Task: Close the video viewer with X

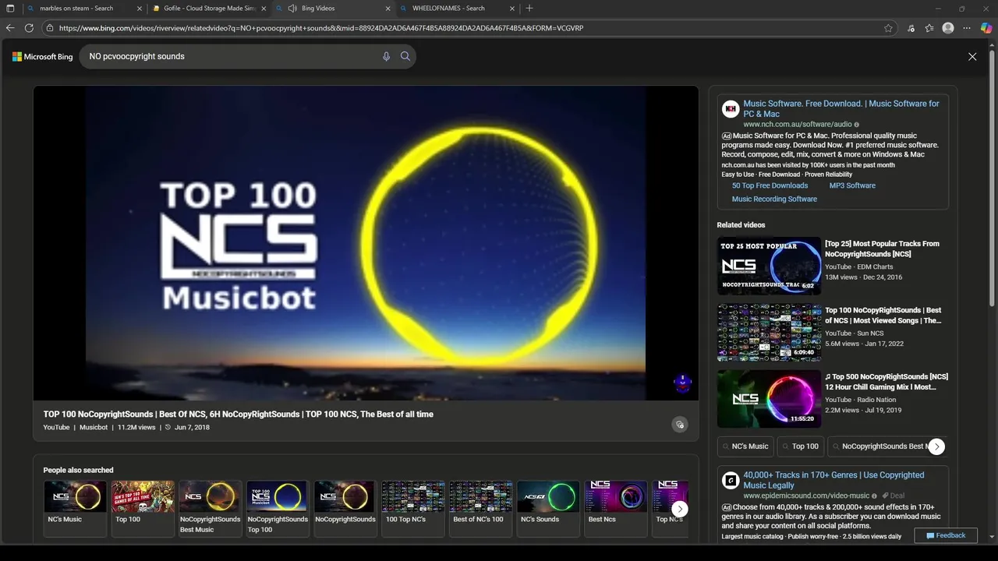Action: pyautogui.click(x=972, y=57)
